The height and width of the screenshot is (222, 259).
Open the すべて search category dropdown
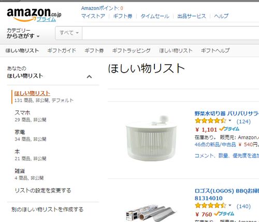click(x=69, y=33)
